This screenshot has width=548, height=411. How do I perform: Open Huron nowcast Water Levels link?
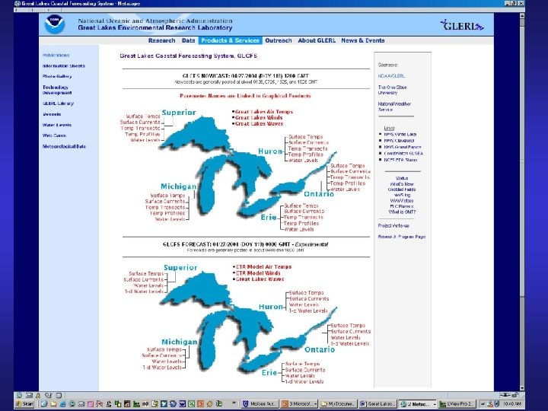(x=303, y=161)
